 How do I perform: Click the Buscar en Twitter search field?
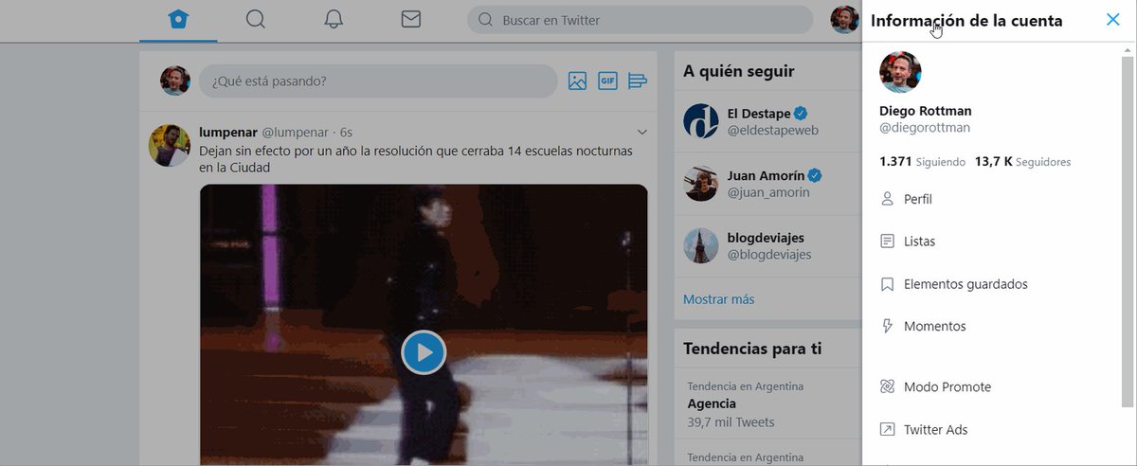641,20
